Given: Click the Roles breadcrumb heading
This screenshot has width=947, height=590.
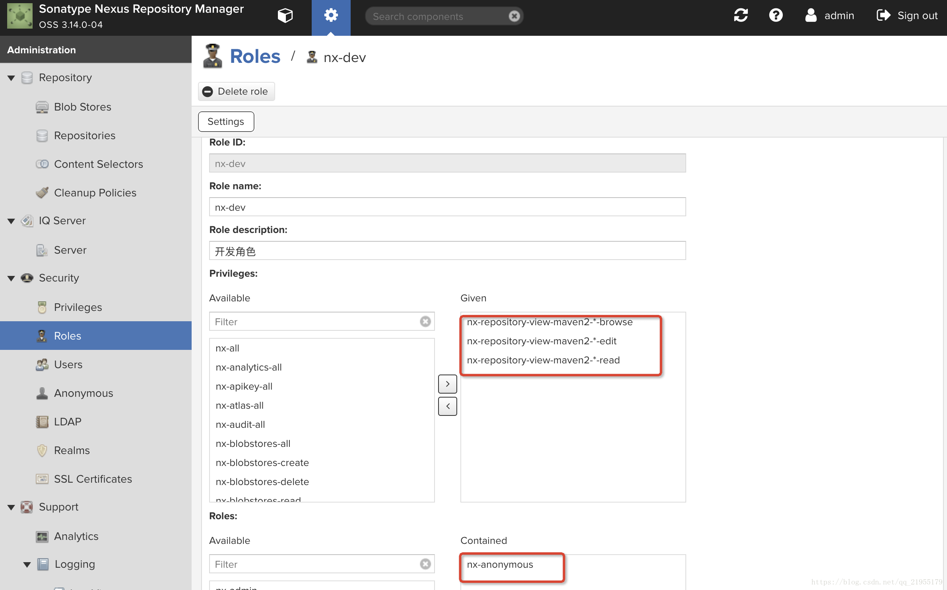Looking at the screenshot, I should click(x=255, y=56).
